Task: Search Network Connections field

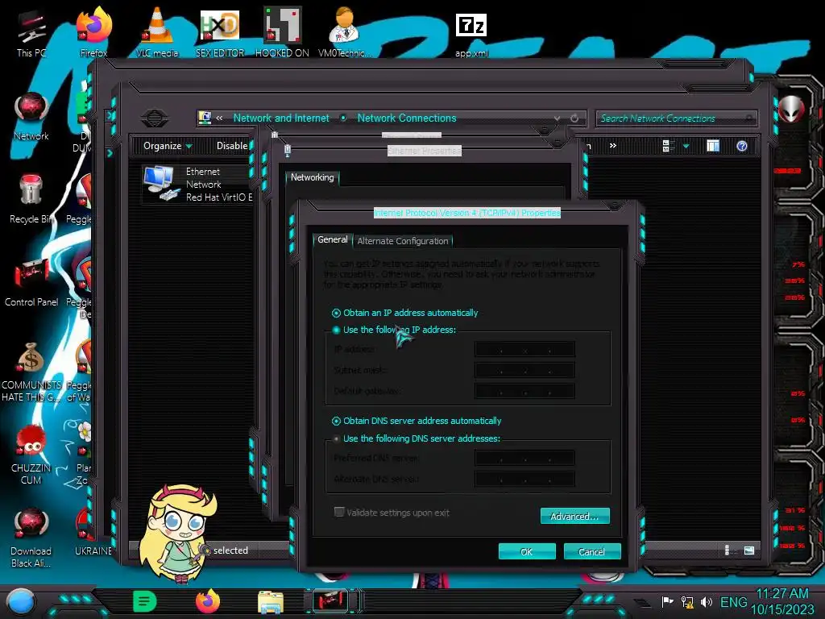Action: pos(676,118)
